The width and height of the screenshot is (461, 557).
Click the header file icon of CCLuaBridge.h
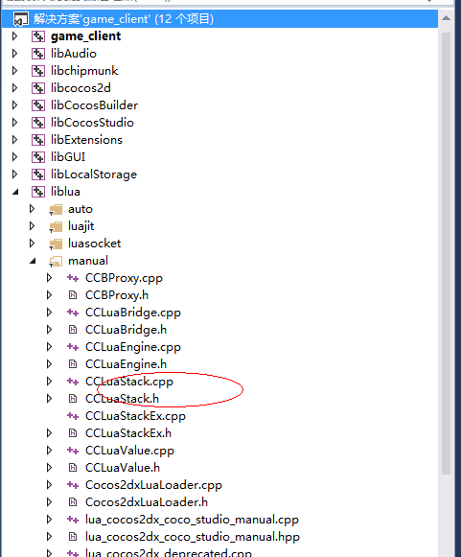73,330
